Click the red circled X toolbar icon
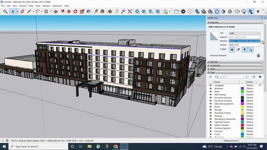This screenshot has height=150, width=267. (x=190, y=11)
